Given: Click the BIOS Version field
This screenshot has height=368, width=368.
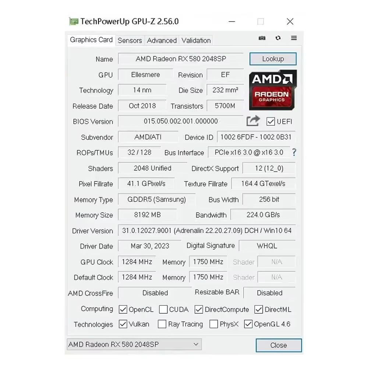Looking at the screenshot, I should tap(181, 121).
